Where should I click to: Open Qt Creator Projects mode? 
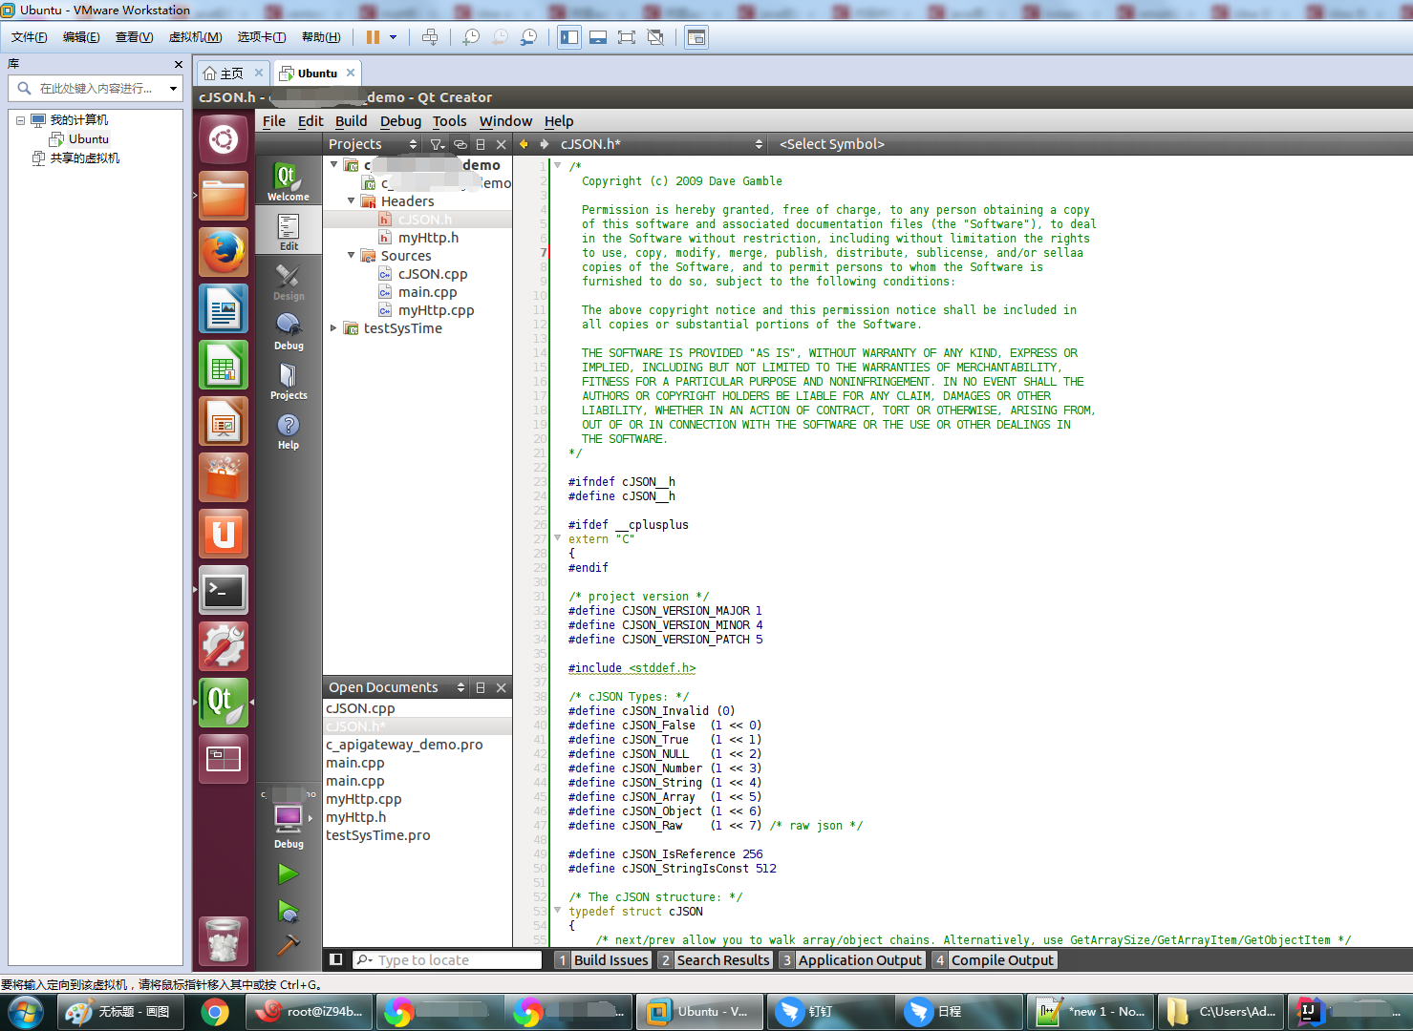point(289,381)
